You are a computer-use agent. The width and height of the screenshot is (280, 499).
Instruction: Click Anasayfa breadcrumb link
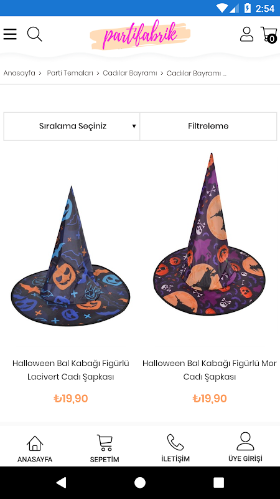[19, 73]
